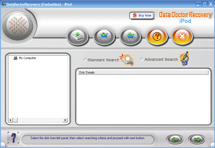Click the instruction text 'Select the disk from left panel'
The width and height of the screenshot is (215, 148).
pos(49,138)
